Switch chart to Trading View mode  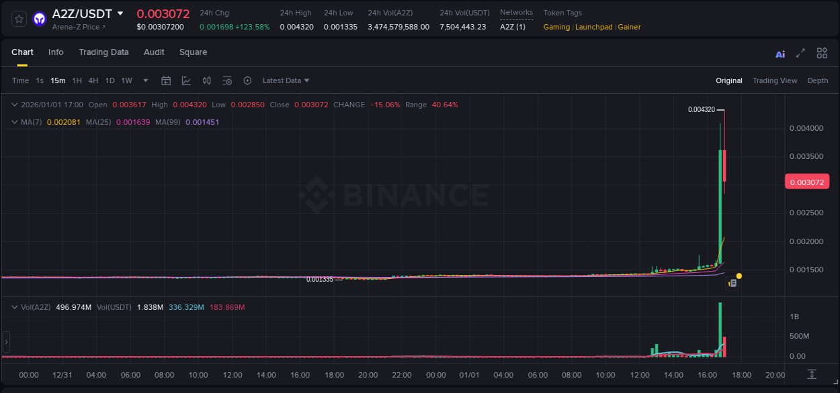pos(775,80)
